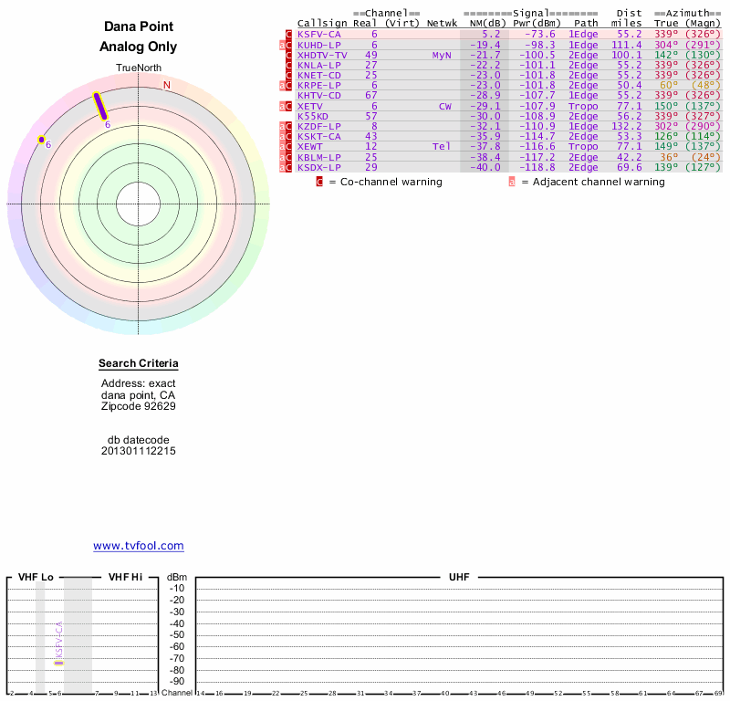Click the purple channel 6 bar on radar

[100, 105]
